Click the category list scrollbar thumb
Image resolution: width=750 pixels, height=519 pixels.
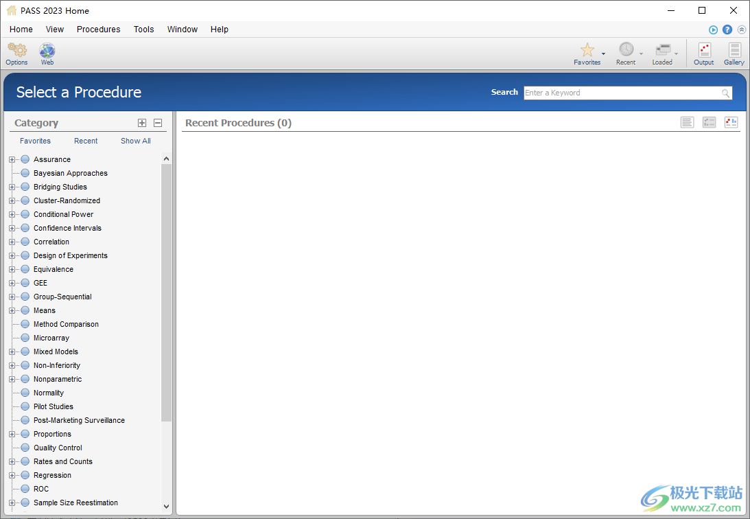click(166, 292)
